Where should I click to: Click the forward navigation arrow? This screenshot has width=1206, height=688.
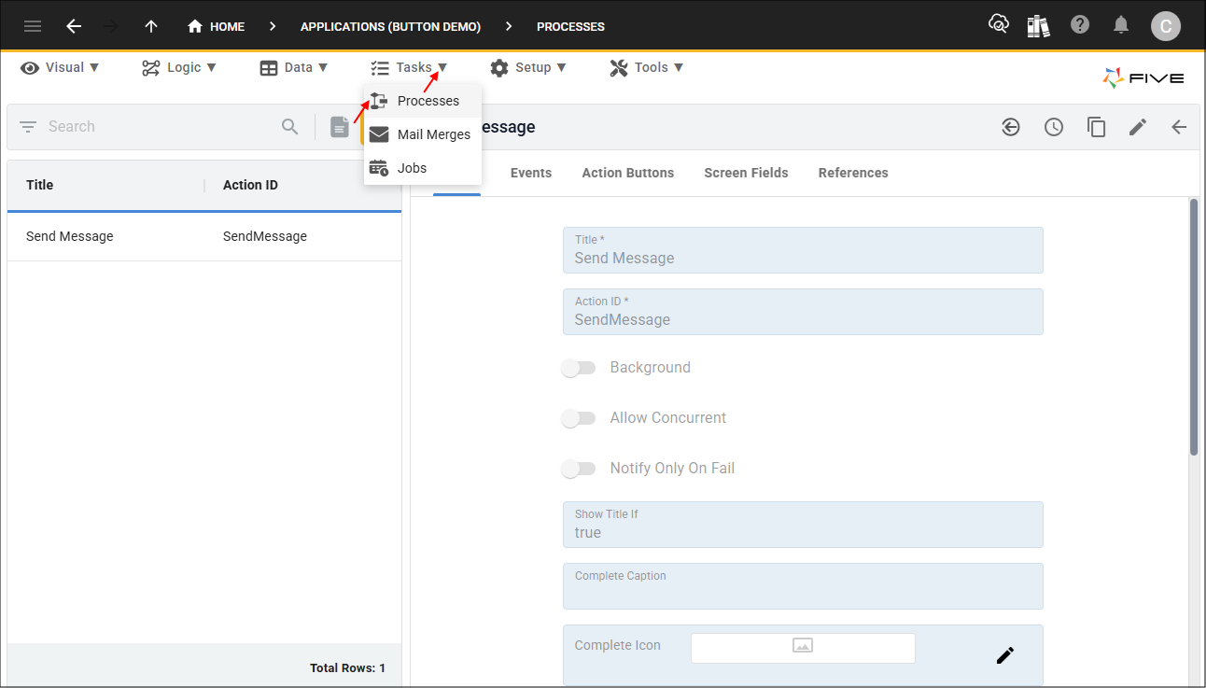click(x=112, y=26)
